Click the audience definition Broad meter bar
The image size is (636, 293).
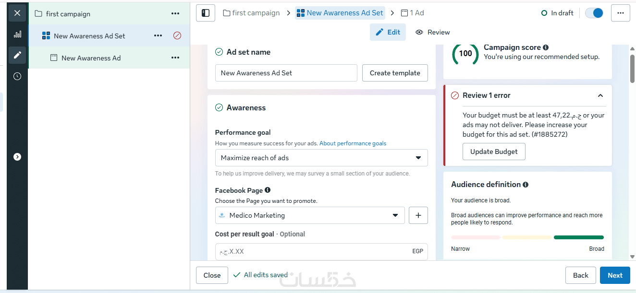pyautogui.click(x=578, y=237)
